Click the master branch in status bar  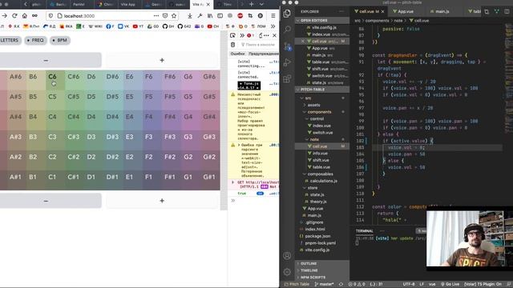click(324, 284)
